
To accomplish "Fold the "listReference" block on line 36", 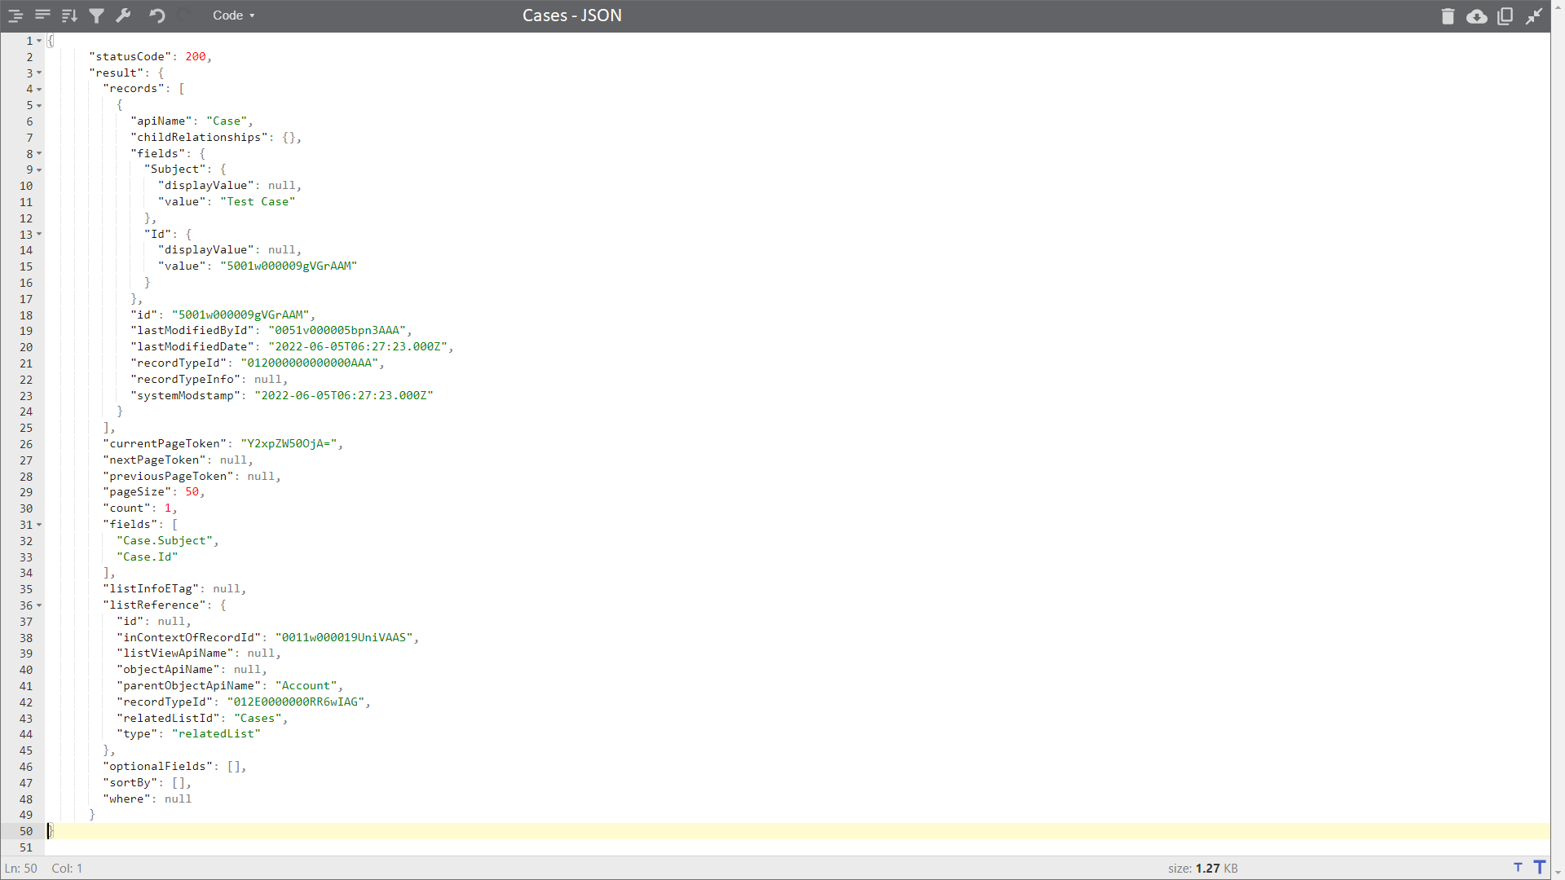I will [x=39, y=605].
